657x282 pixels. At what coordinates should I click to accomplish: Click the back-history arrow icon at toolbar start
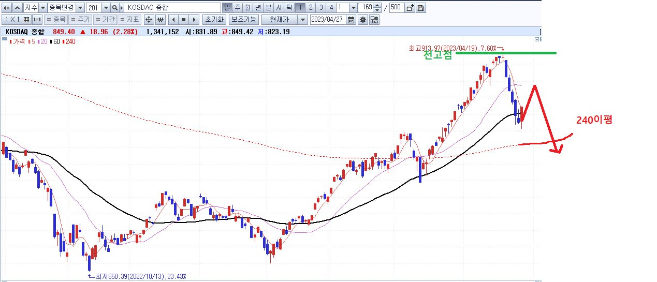point(7,8)
